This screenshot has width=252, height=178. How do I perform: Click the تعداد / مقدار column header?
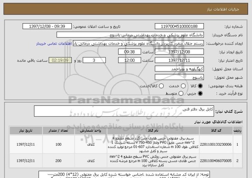pos(59,130)
